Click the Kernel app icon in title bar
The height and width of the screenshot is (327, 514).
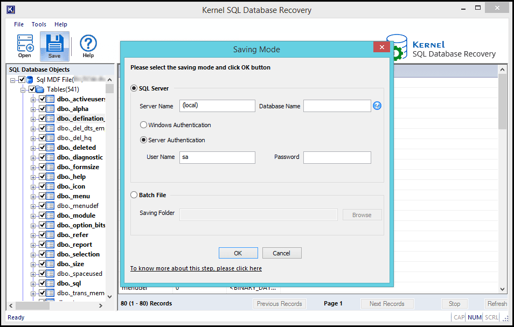point(10,10)
